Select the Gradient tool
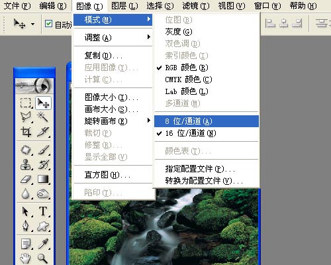This screenshot has width=331, height=265. click(43, 179)
